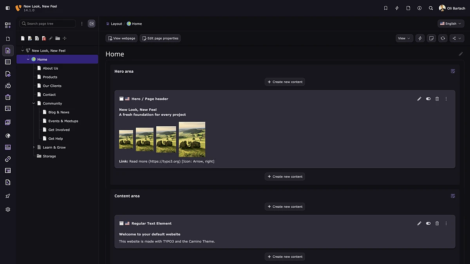The height and width of the screenshot is (264, 470).
Task: Toggle visibility of Hero / Page header element
Action: (x=428, y=99)
